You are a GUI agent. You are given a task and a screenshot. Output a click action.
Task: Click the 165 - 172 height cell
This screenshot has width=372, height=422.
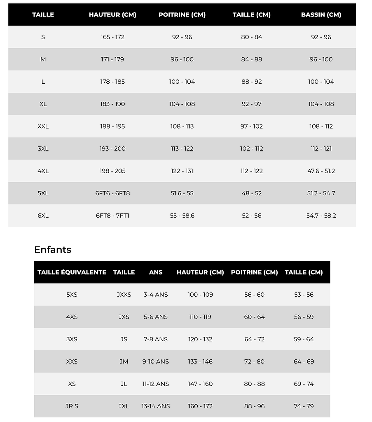112,37
